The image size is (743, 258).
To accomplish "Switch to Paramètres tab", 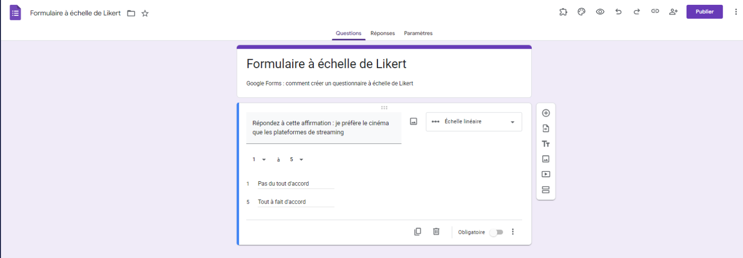I will click(x=418, y=33).
